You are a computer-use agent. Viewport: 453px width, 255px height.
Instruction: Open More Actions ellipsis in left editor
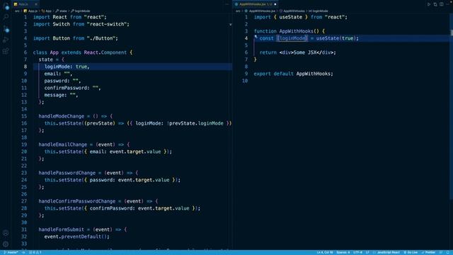(227, 4)
